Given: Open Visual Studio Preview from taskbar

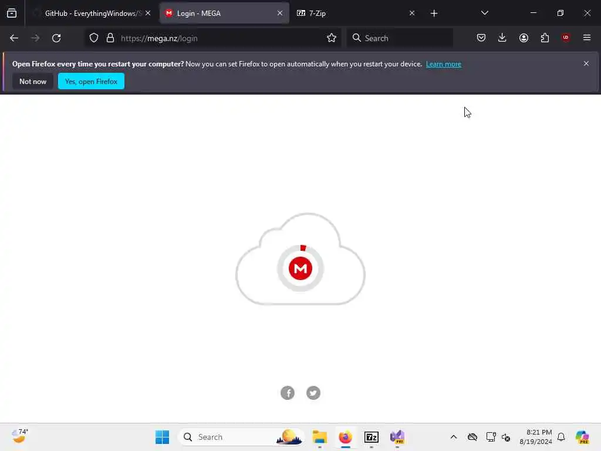Looking at the screenshot, I should point(397,437).
